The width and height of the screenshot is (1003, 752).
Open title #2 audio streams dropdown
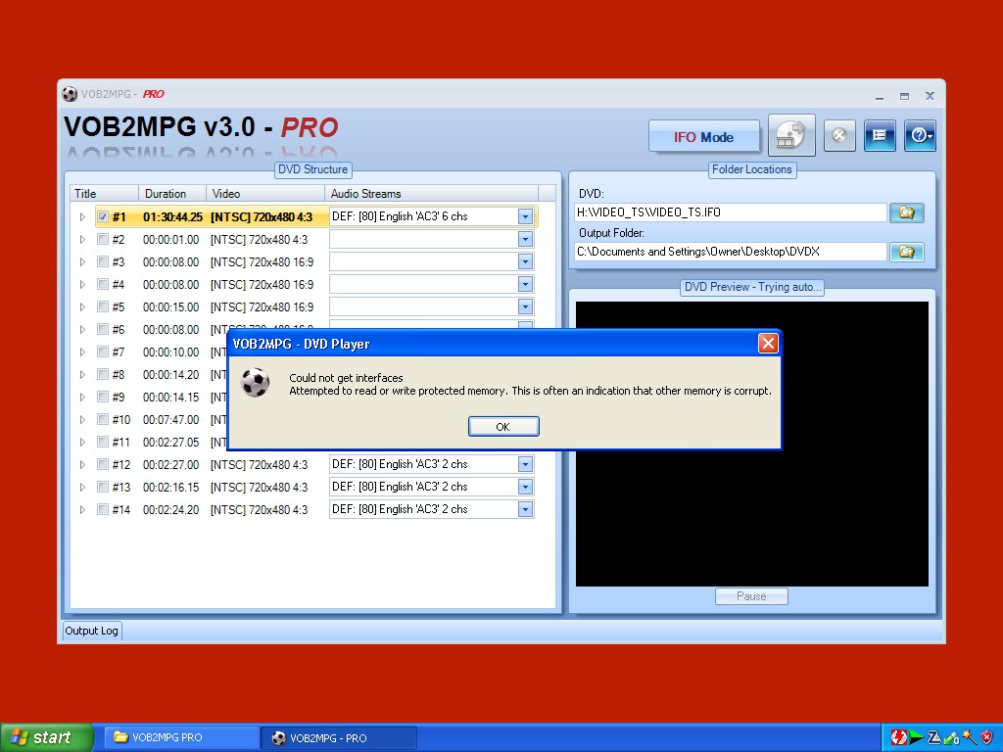(525, 239)
